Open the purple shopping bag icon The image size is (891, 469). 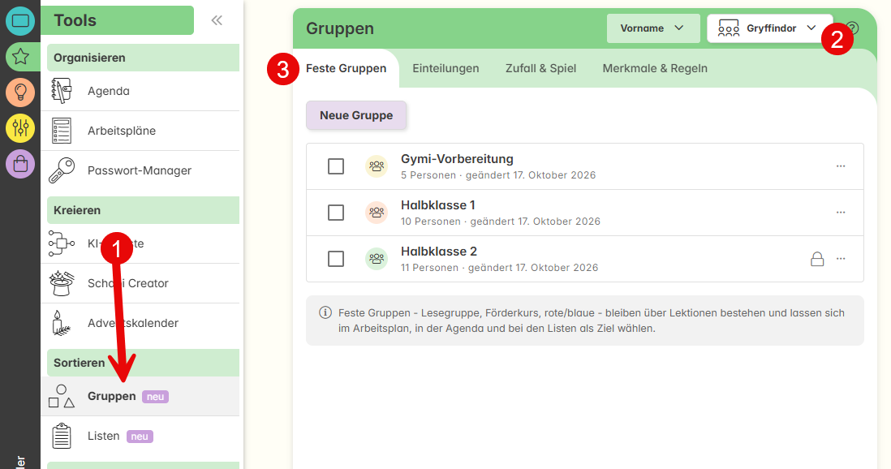click(x=20, y=164)
